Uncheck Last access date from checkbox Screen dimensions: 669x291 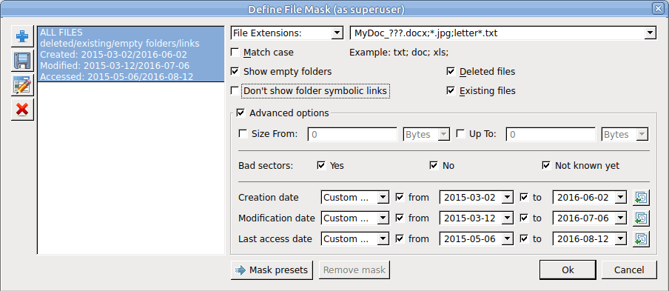coord(400,238)
